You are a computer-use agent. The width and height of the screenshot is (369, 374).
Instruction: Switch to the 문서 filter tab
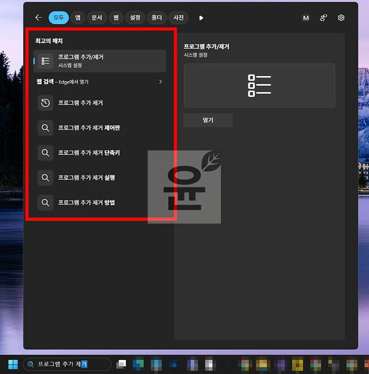coord(97,18)
